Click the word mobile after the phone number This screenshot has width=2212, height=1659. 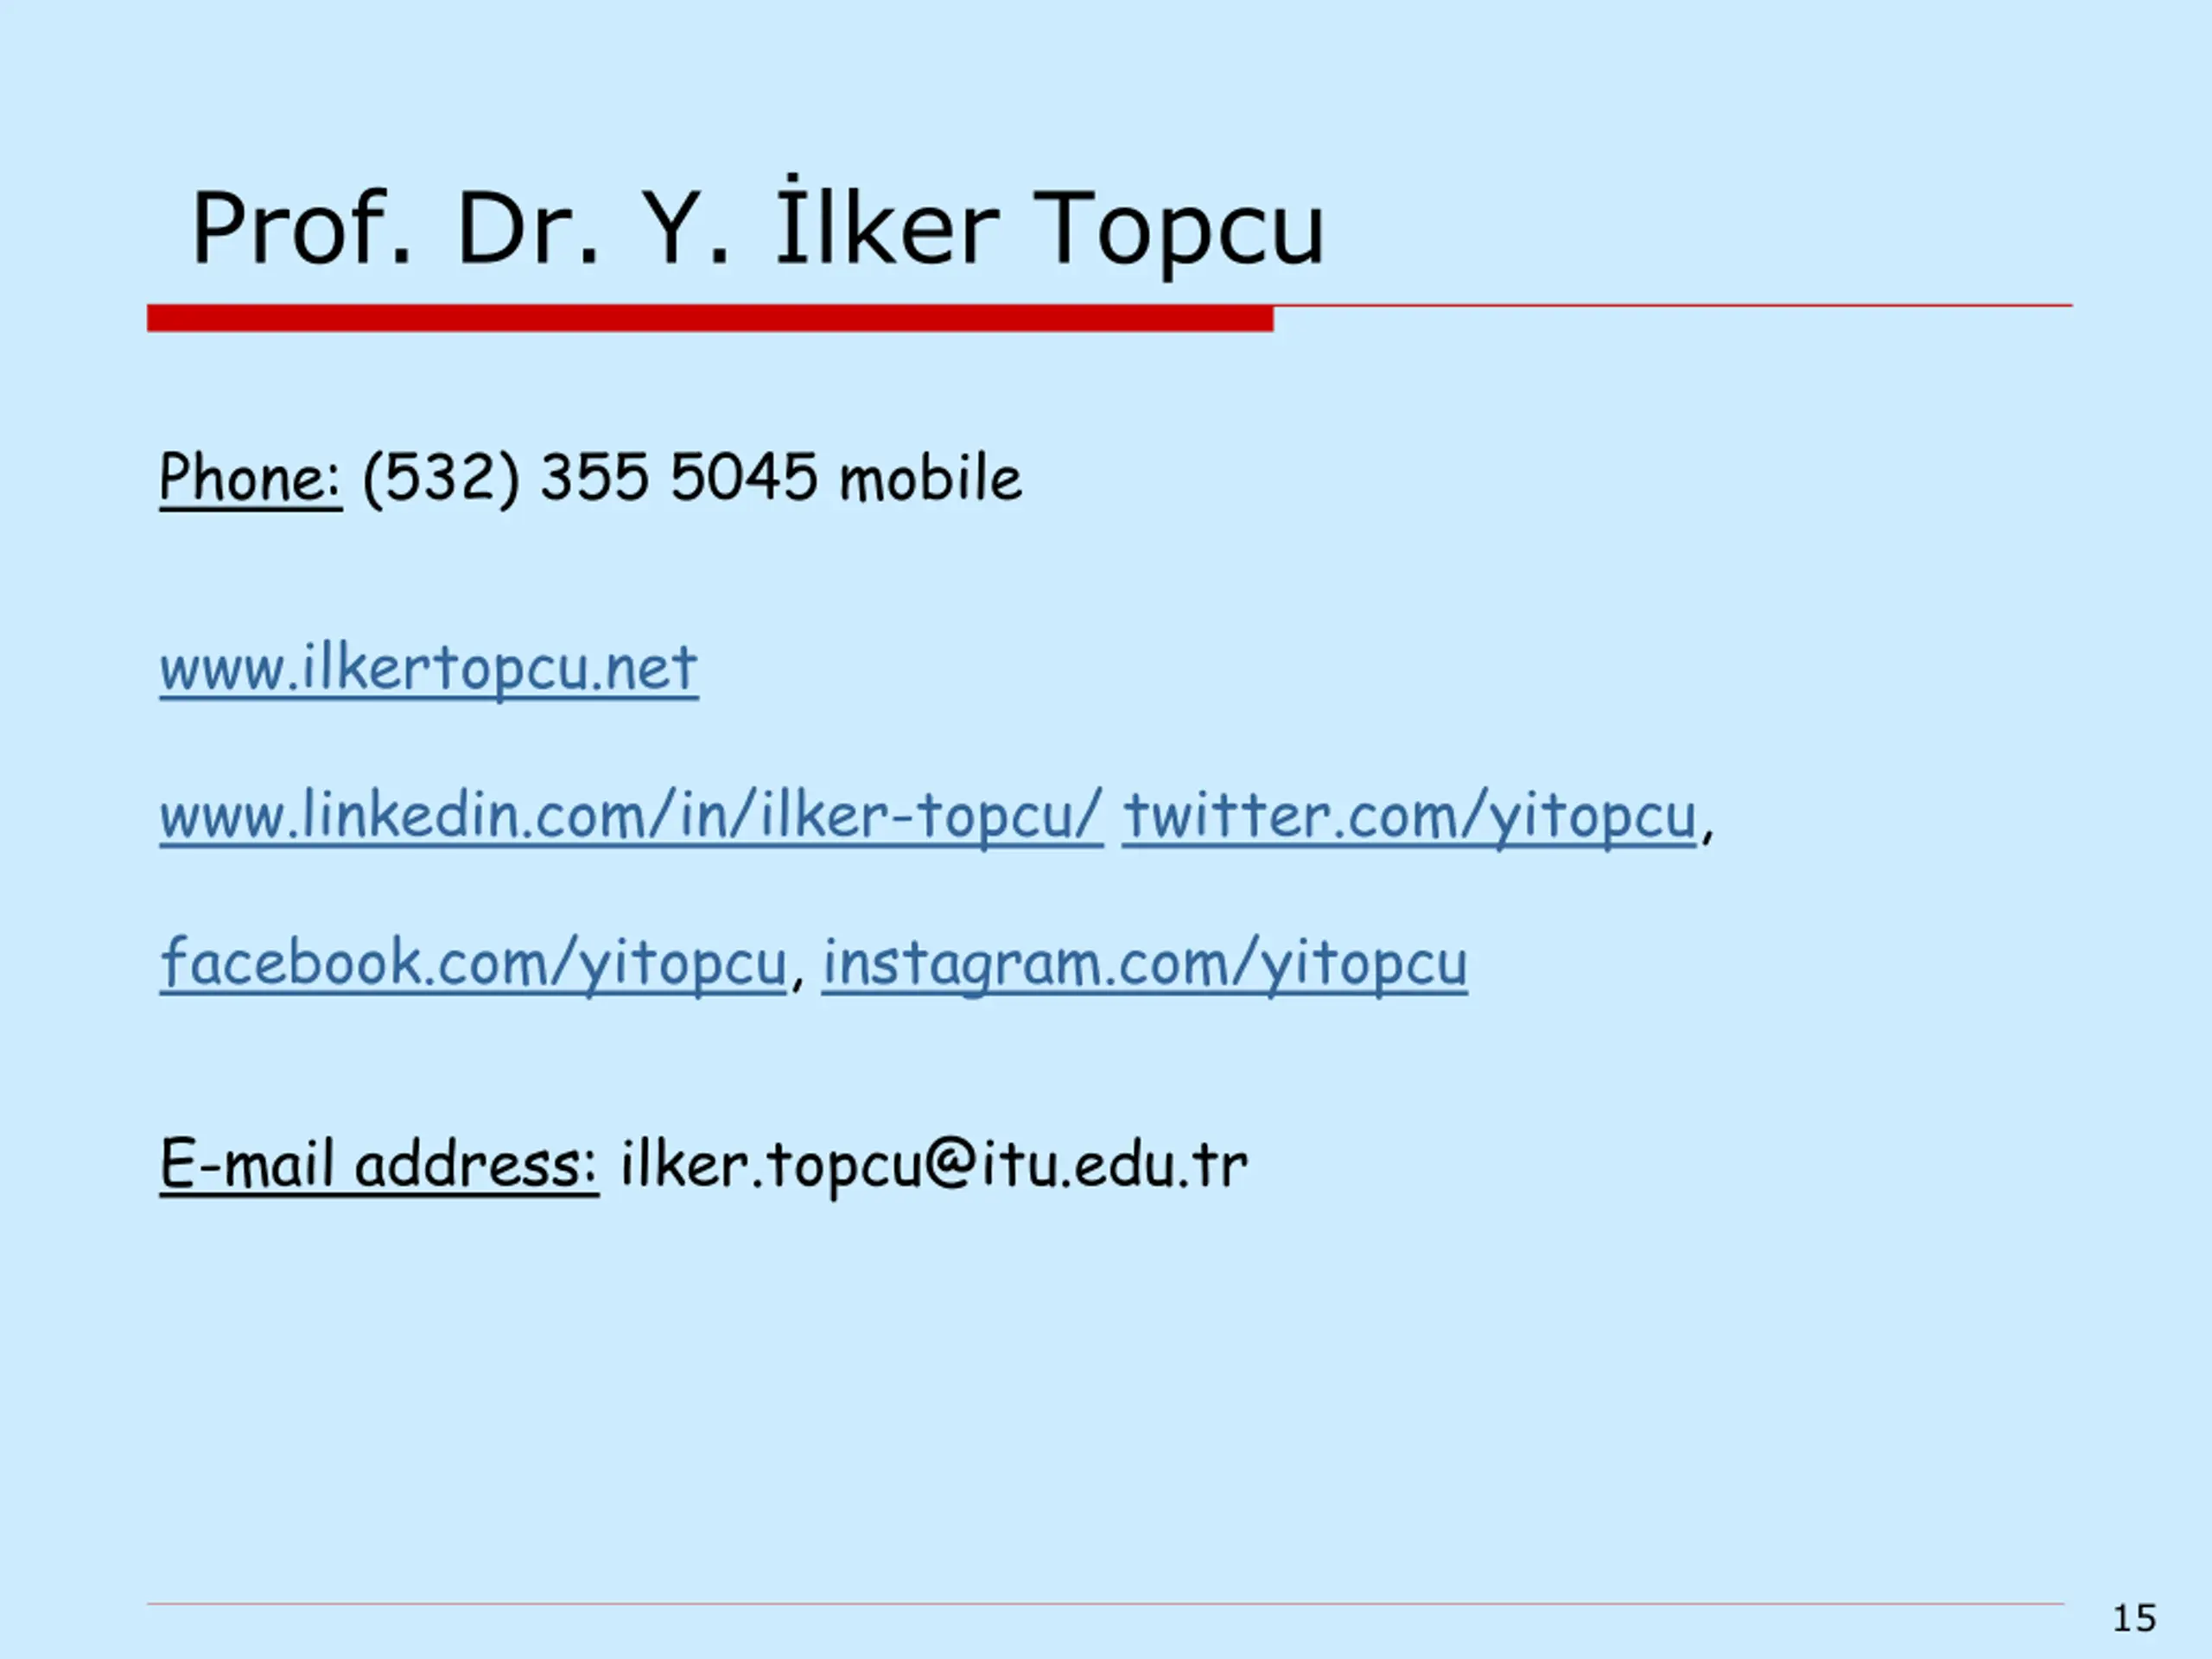[x=930, y=478]
